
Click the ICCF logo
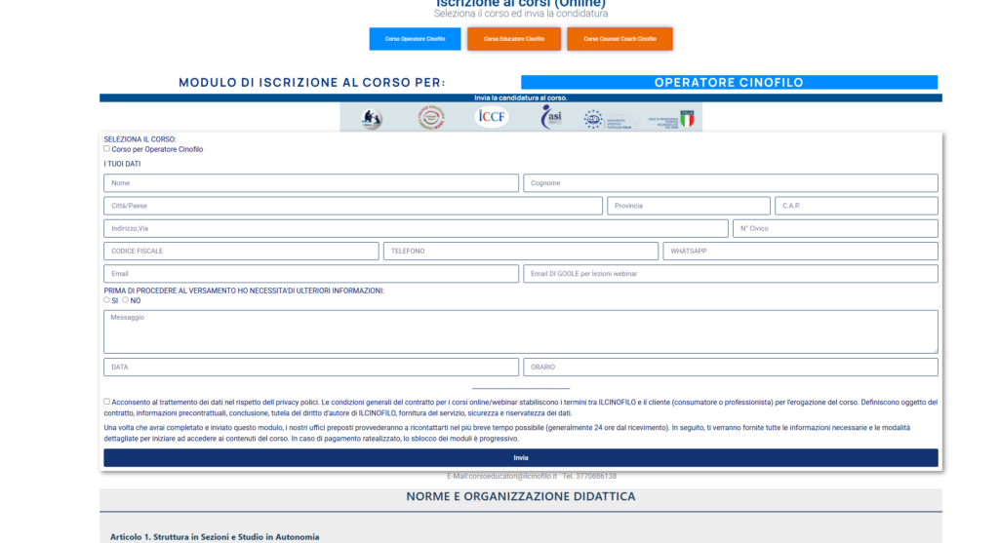(x=492, y=116)
